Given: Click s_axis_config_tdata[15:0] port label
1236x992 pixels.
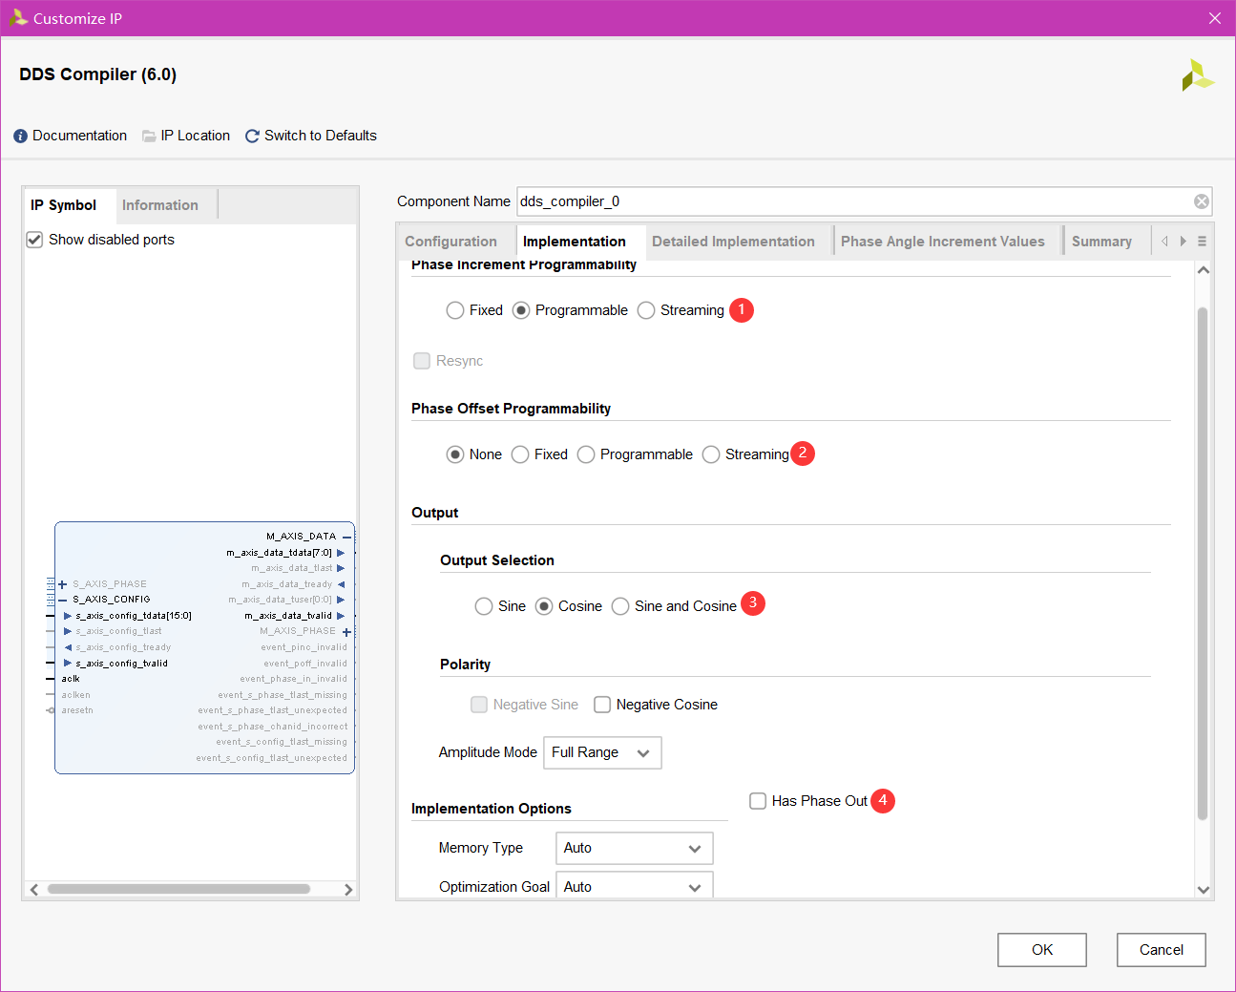Looking at the screenshot, I should click(x=134, y=616).
